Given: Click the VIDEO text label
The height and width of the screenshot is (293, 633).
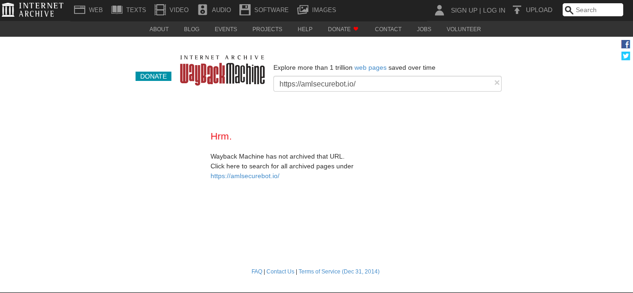Looking at the screenshot, I should coord(179,10).
